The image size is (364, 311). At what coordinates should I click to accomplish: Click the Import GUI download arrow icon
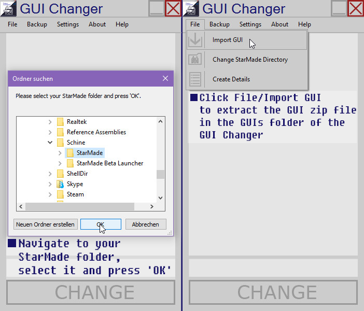195,40
